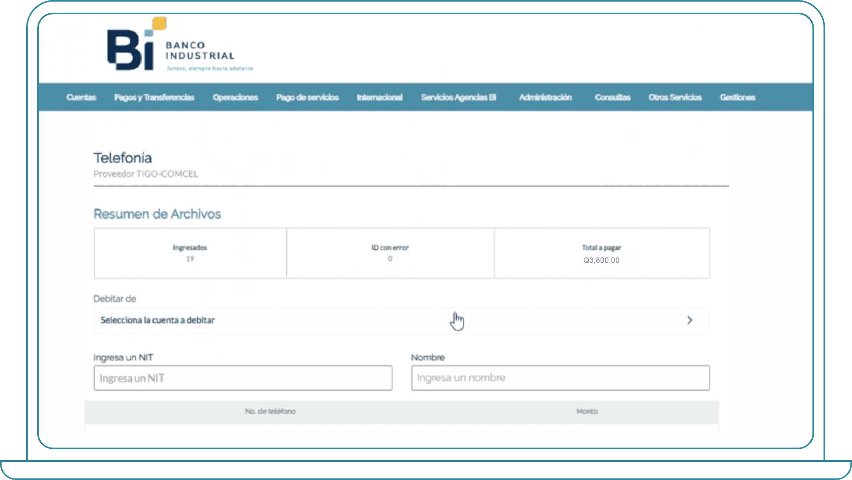Open the Consultas menu
The image size is (852, 480).
pos(613,97)
